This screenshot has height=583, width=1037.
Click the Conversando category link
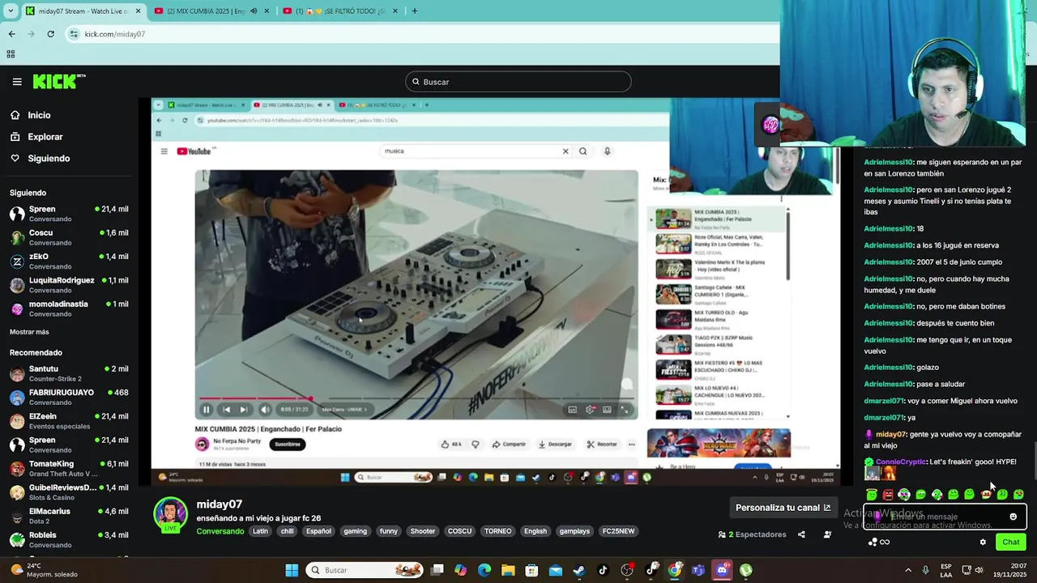(220, 531)
